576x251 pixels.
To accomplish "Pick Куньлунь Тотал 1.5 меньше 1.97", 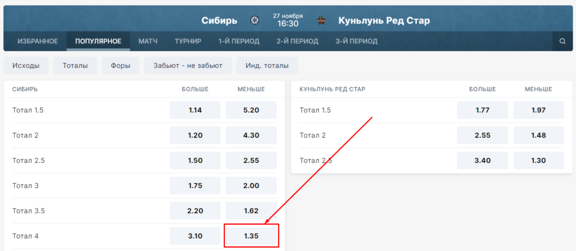I will [x=538, y=110].
